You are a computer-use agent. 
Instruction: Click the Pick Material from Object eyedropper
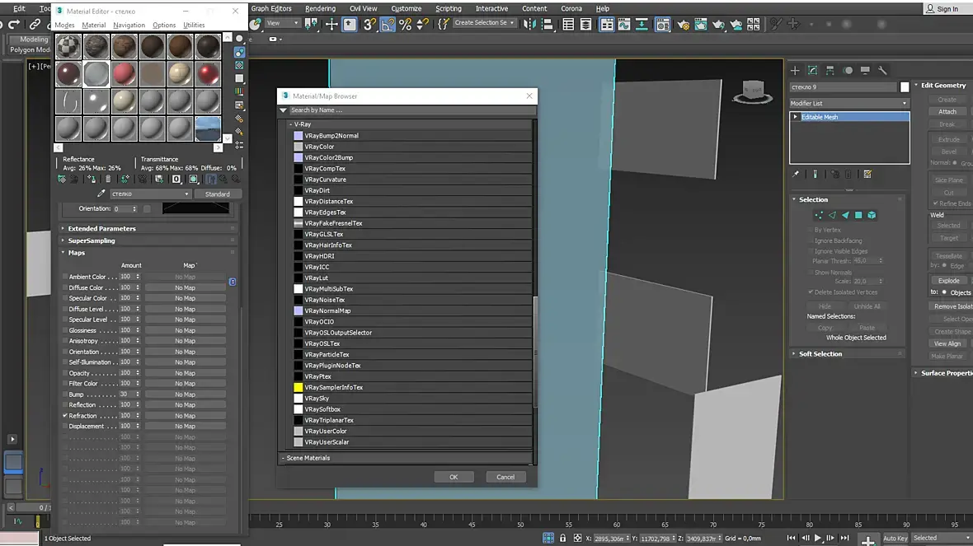[101, 194]
